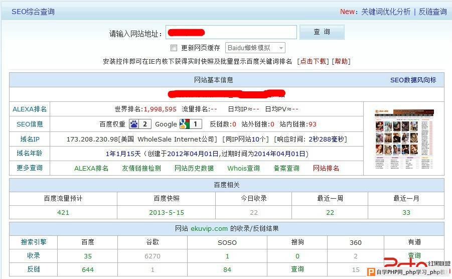Click the 点击下载 link

[x=313, y=61]
